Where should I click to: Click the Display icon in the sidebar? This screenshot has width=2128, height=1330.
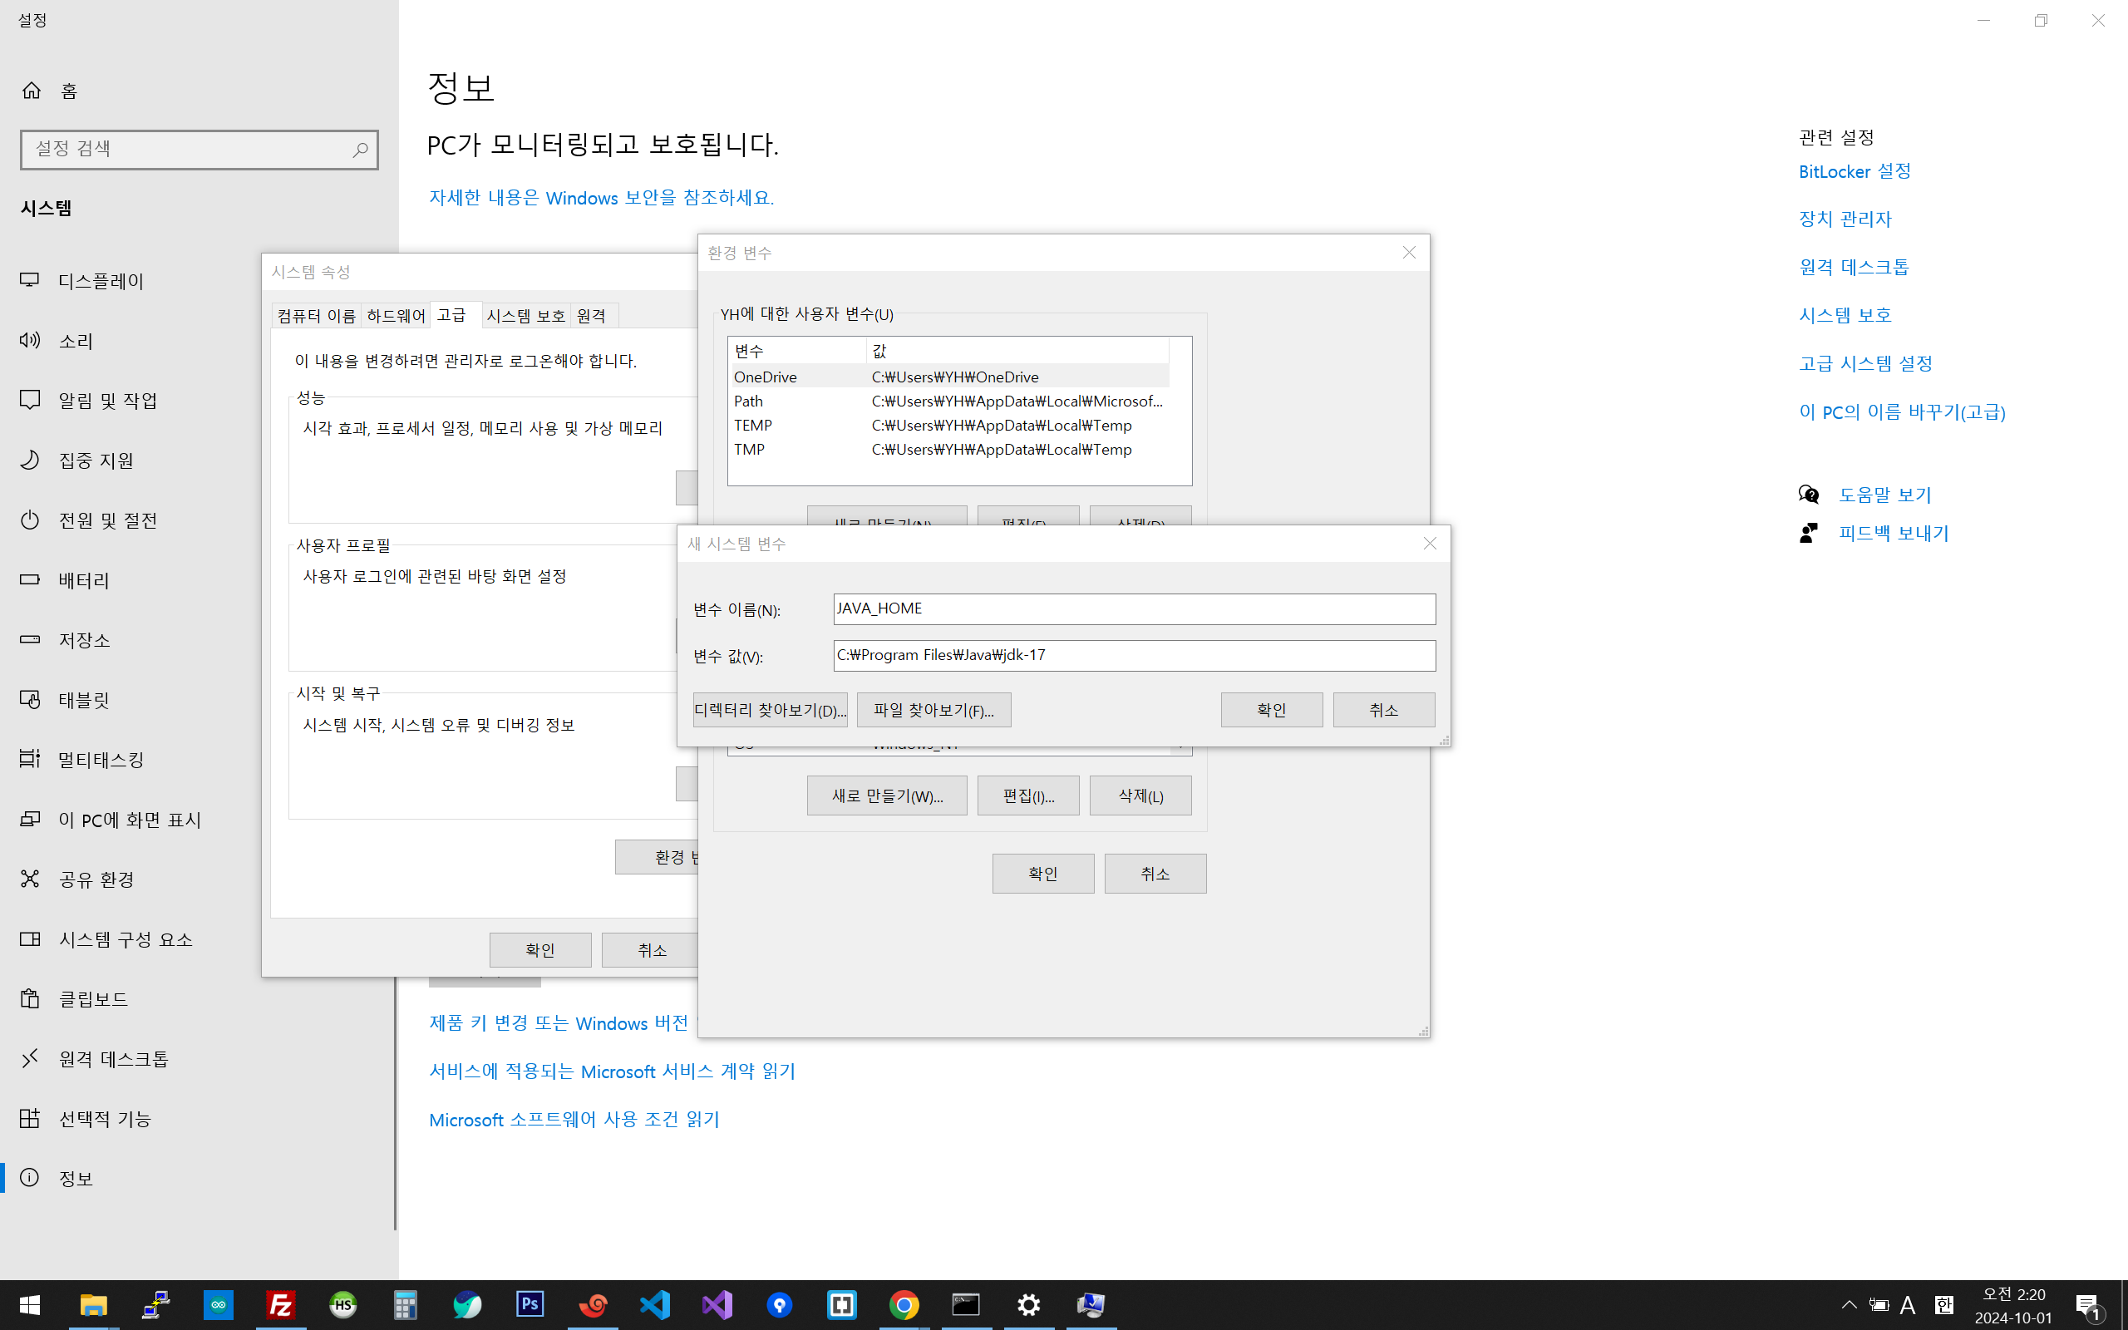point(30,281)
